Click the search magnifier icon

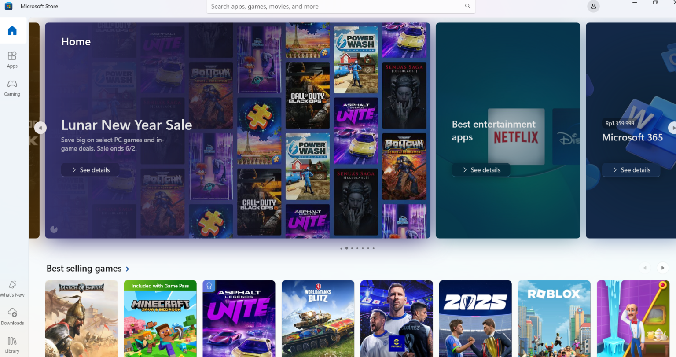(x=467, y=6)
